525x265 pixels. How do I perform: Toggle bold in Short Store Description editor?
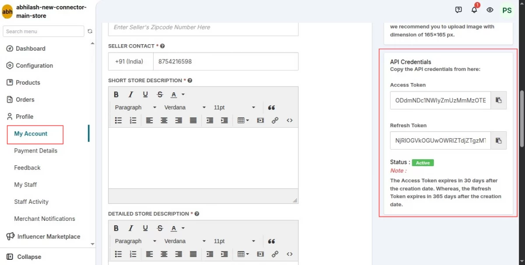(116, 94)
